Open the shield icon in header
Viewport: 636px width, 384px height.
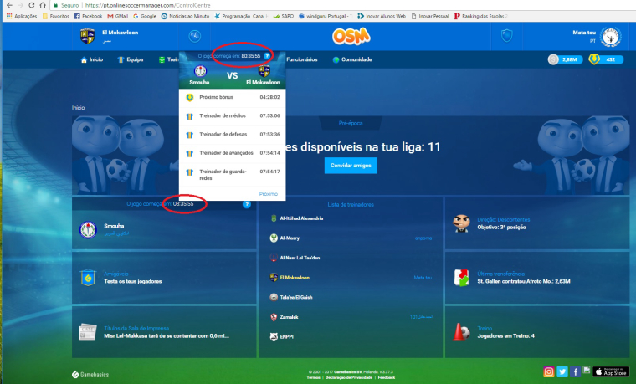coord(506,36)
